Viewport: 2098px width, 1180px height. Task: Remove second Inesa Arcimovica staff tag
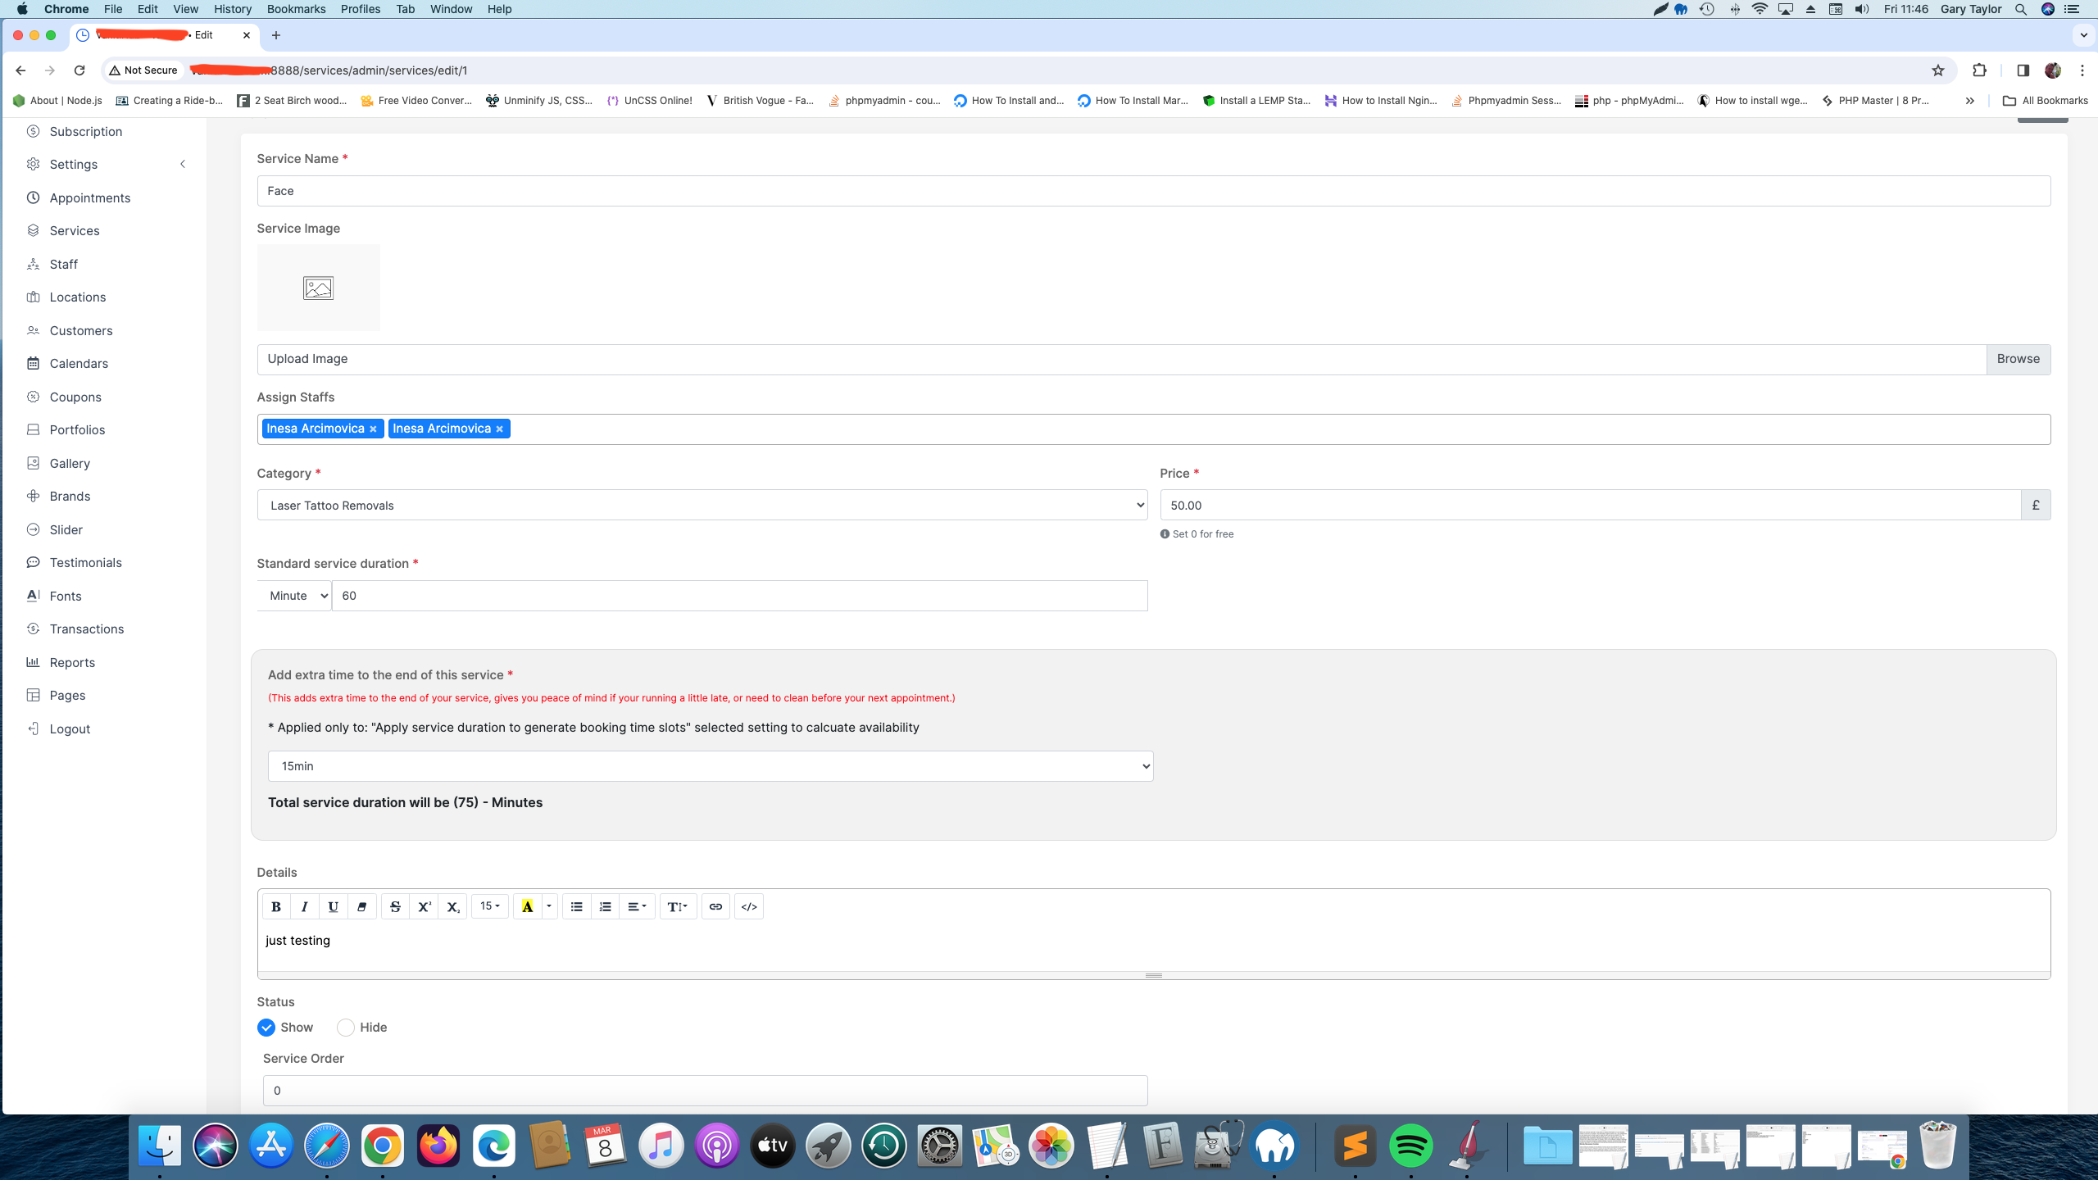[x=499, y=429]
